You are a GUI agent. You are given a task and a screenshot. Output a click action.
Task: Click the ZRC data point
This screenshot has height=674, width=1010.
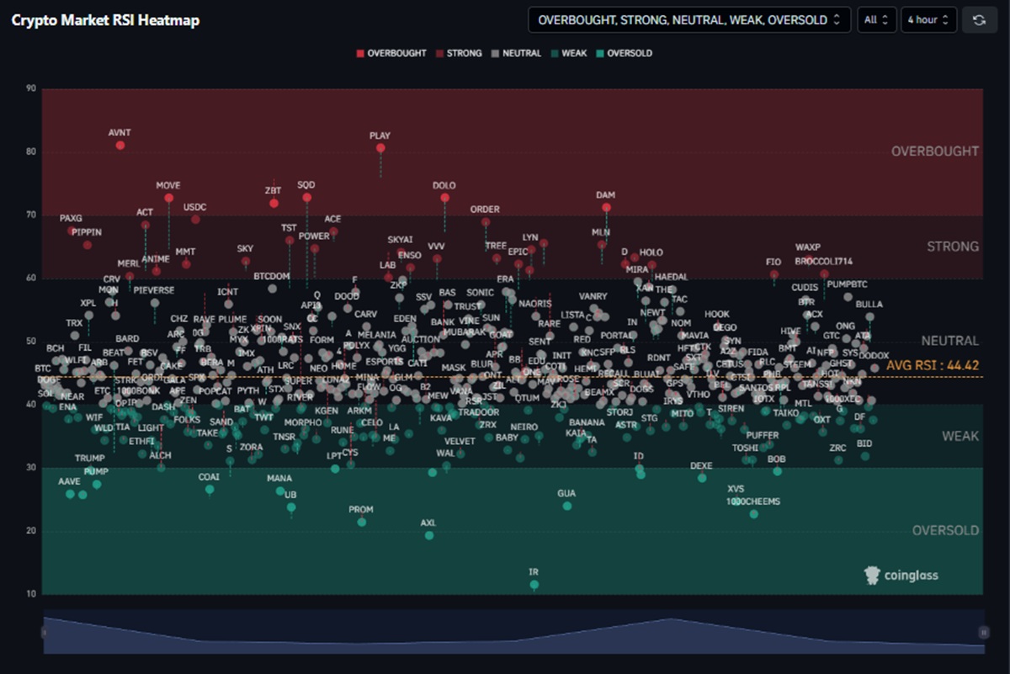point(838,459)
